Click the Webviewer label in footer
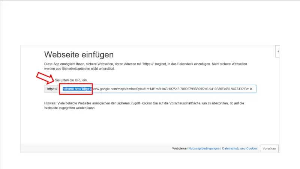Image resolution: width=300 pixels, height=169 pixels. click(x=180, y=149)
